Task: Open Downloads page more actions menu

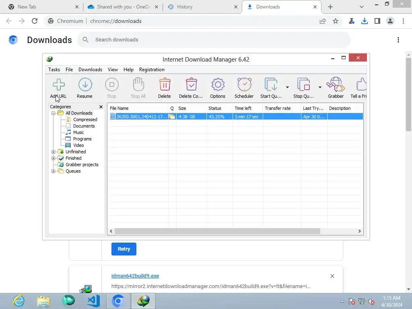Action: [398, 40]
